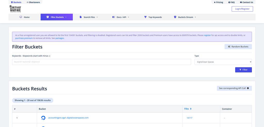Screen dimensions: 264x127
Task: Click the purchase premium link
Action: point(24,38)
